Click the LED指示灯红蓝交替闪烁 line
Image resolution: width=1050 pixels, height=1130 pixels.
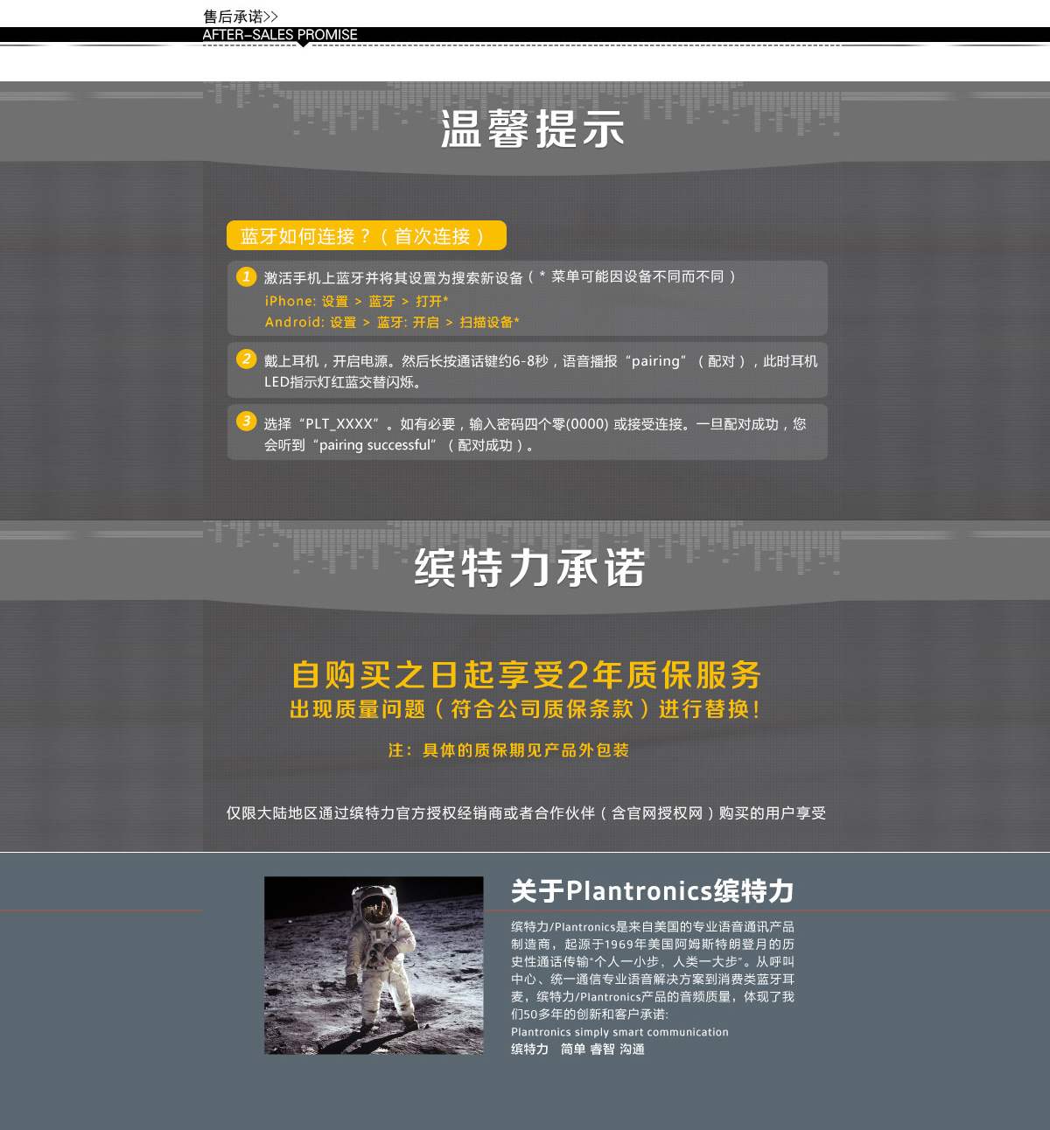[343, 382]
